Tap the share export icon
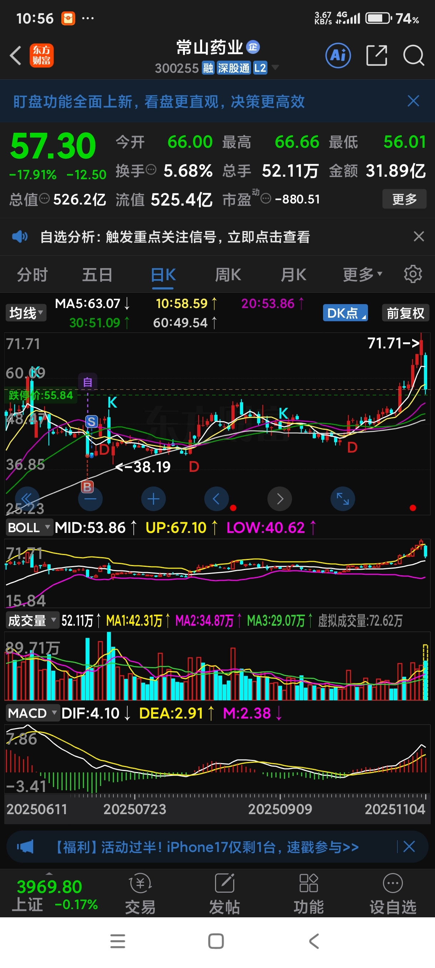435x968 pixels. (377, 56)
